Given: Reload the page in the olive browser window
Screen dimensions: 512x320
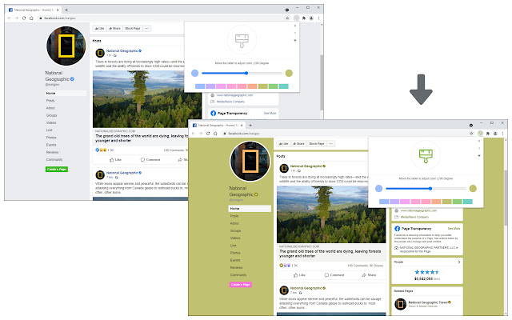Looking at the screenshot, I should (208, 134).
